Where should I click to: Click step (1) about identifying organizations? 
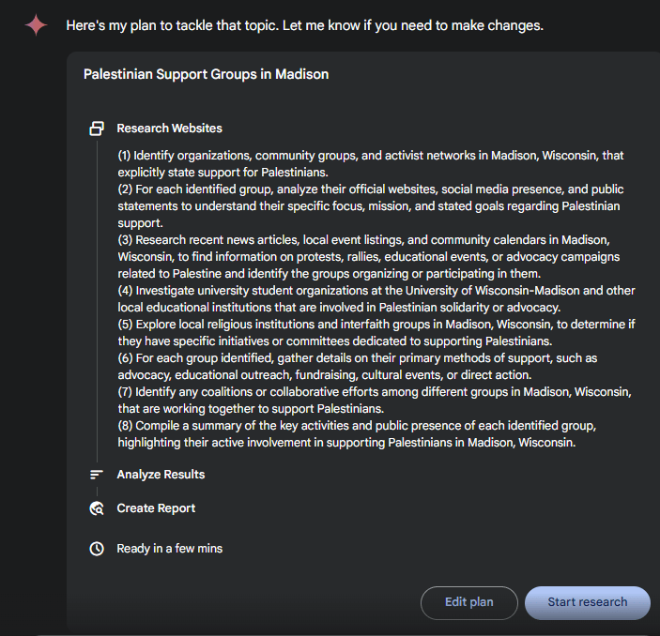point(370,163)
